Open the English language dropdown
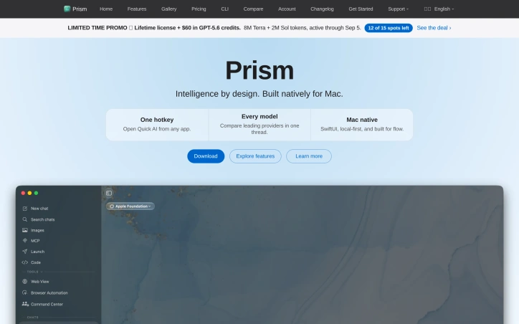This screenshot has height=324, width=519. coord(444,9)
